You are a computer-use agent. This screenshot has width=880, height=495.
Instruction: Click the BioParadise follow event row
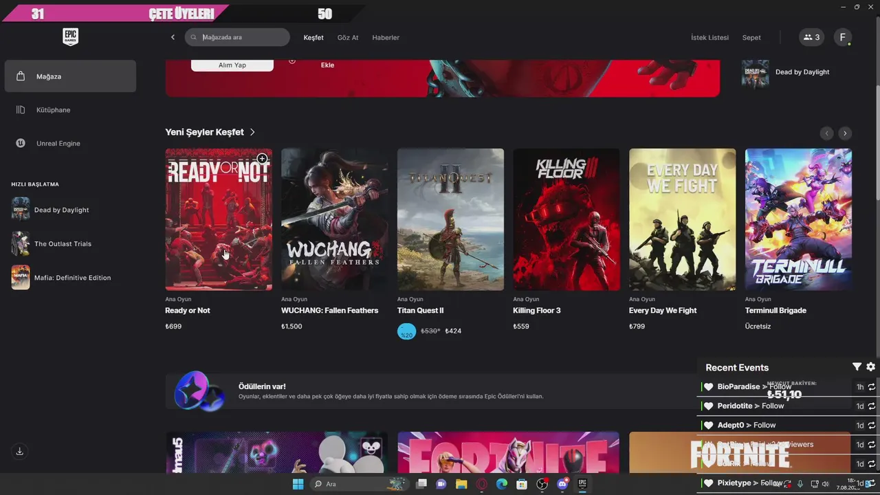[788, 387]
